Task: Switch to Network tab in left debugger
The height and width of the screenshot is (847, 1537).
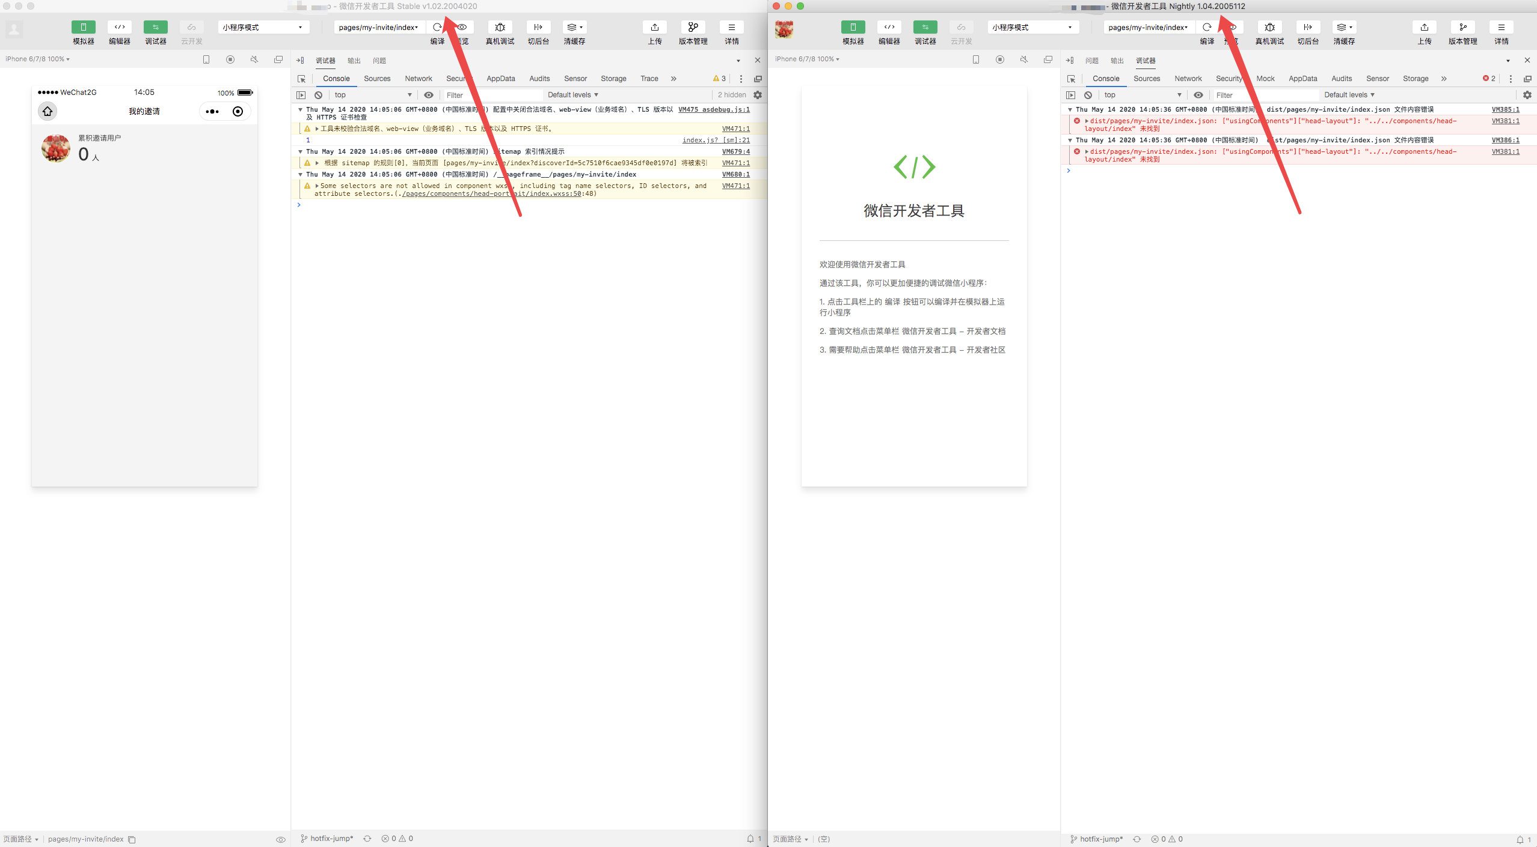Action: [418, 79]
